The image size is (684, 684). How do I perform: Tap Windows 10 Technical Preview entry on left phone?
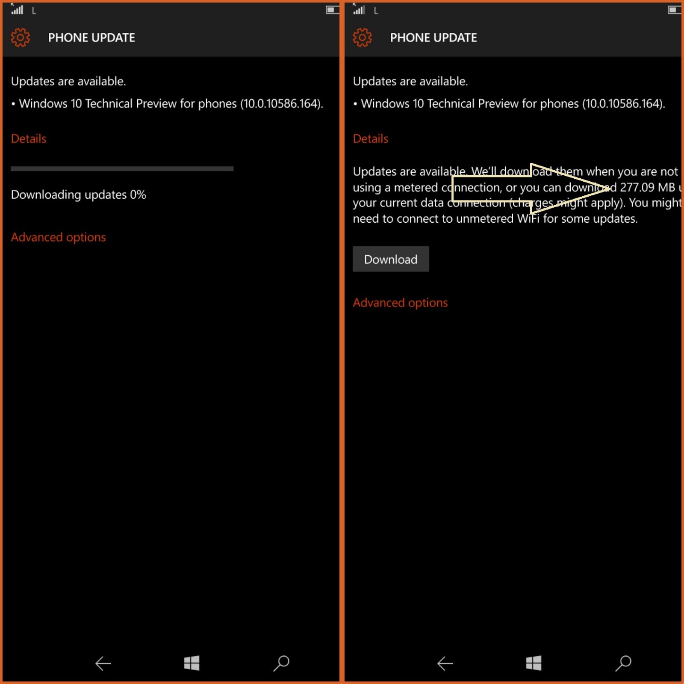tap(167, 104)
